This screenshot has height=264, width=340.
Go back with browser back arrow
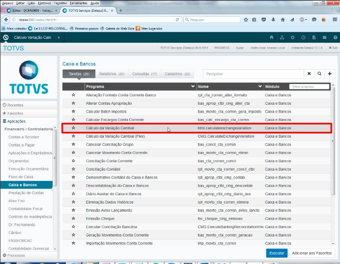(x=6, y=20)
